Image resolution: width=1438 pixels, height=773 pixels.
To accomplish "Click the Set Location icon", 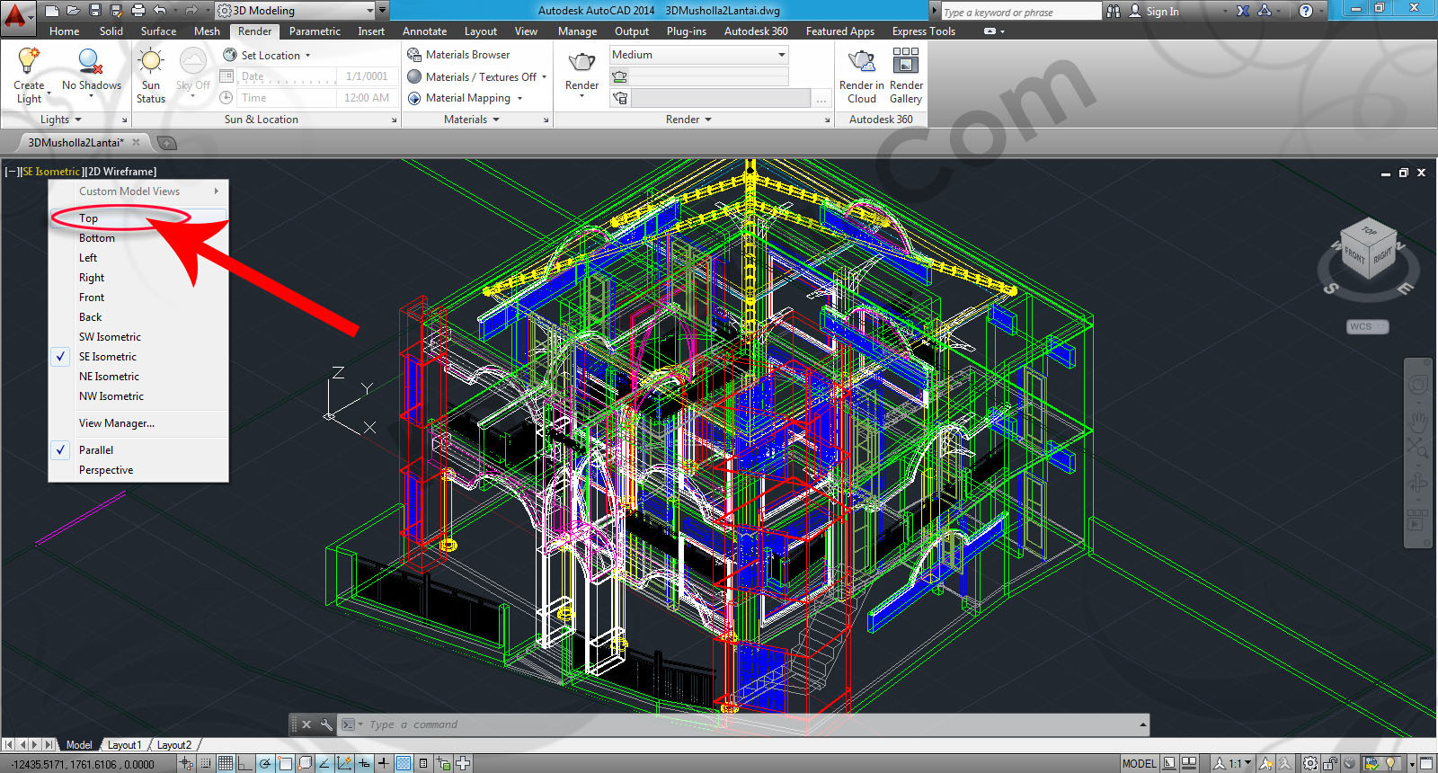I will pos(230,55).
